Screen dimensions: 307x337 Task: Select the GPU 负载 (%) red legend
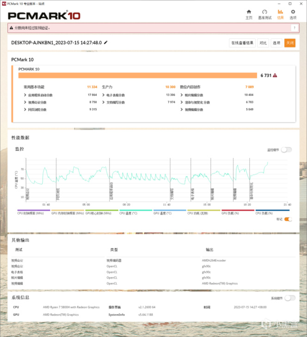(238, 212)
